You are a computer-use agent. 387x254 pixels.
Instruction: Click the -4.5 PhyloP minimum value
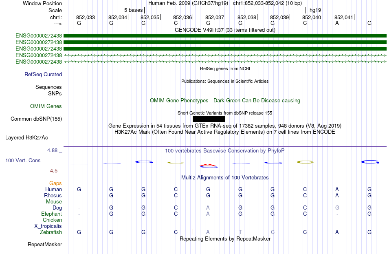[53, 171]
